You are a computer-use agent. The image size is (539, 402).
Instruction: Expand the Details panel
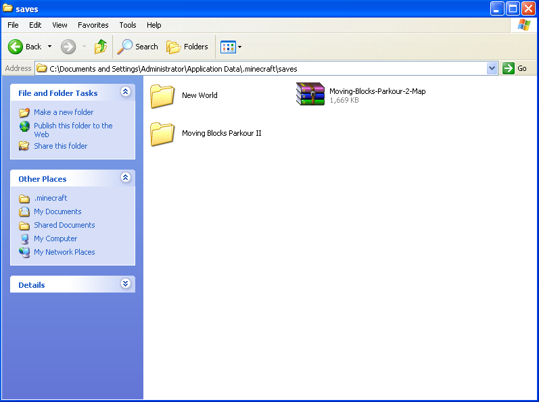(125, 284)
